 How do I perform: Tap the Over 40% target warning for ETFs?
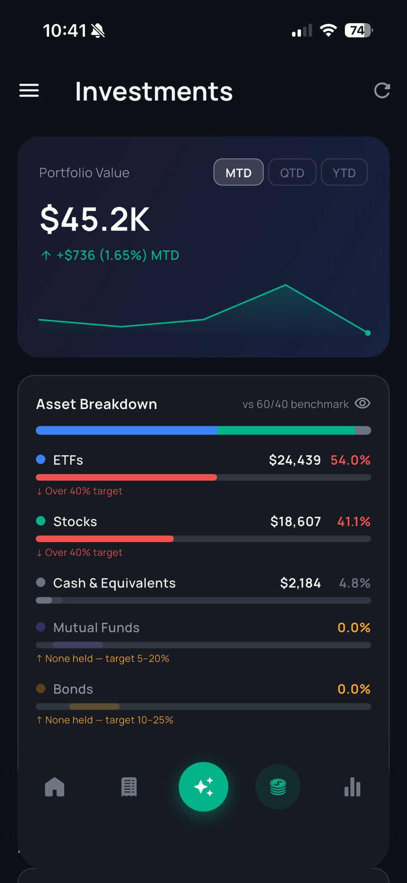pyautogui.click(x=79, y=491)
